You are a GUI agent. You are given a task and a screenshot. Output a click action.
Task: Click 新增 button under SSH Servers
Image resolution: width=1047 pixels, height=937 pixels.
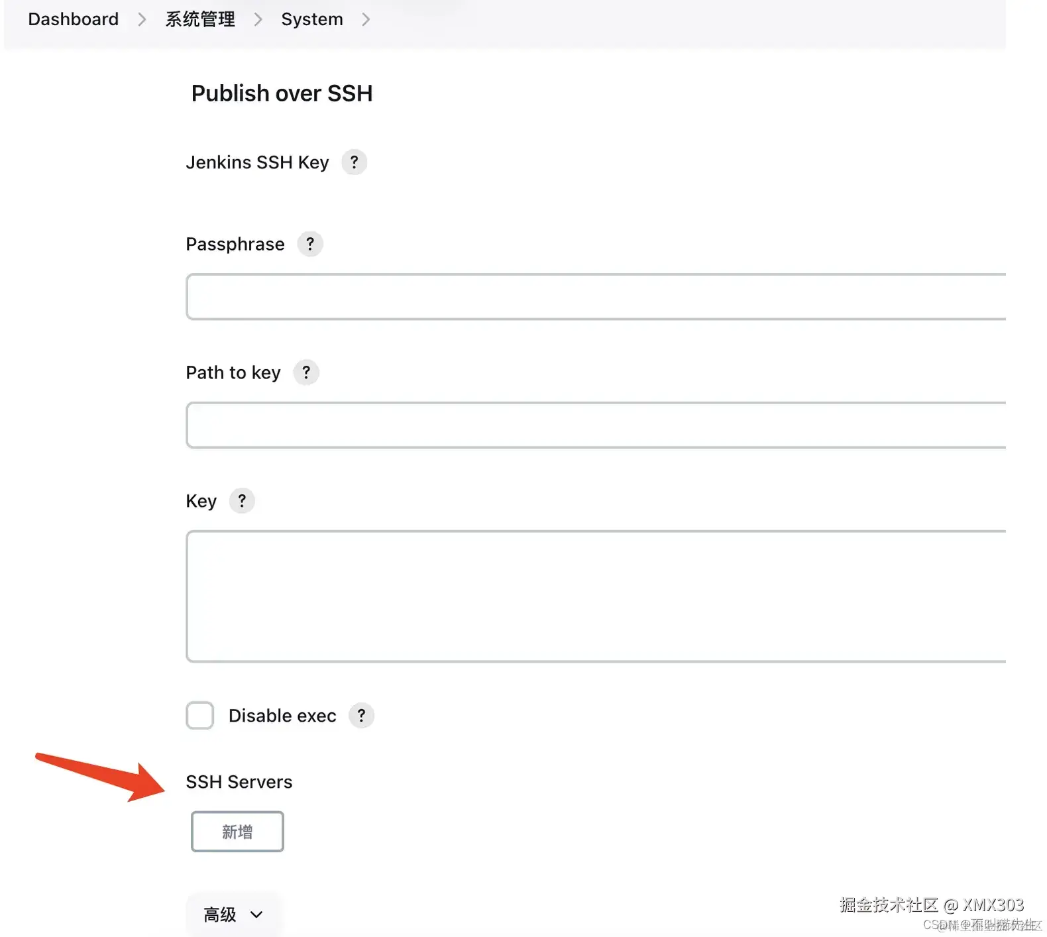coord(237,832)
